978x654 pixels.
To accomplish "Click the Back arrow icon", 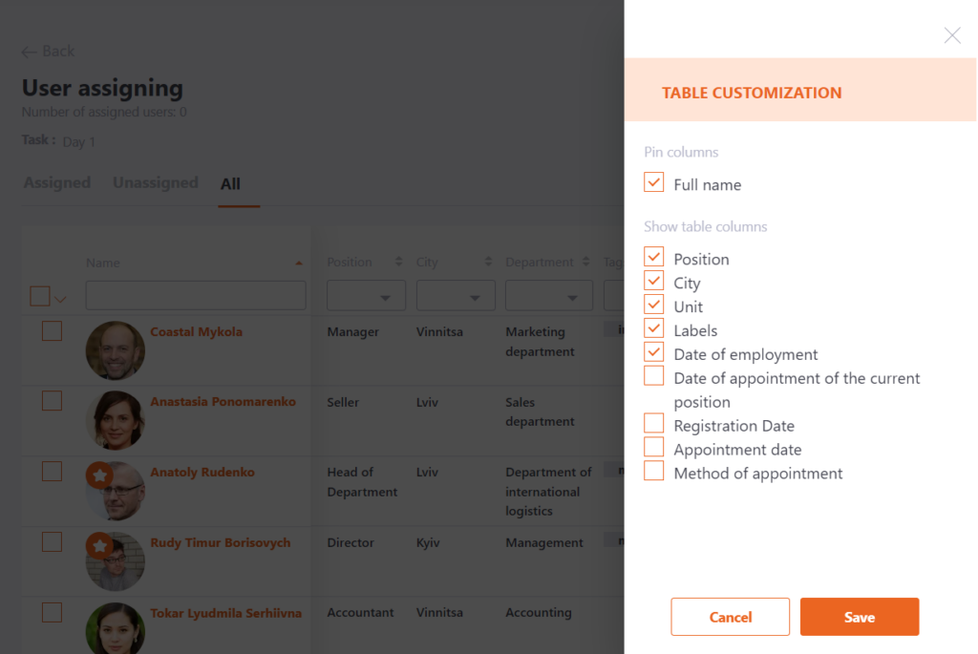I will [x=30, y=51].
